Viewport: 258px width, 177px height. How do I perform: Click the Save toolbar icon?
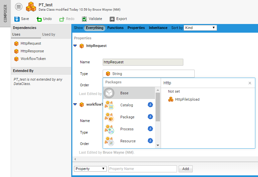(x=17, y=19)
